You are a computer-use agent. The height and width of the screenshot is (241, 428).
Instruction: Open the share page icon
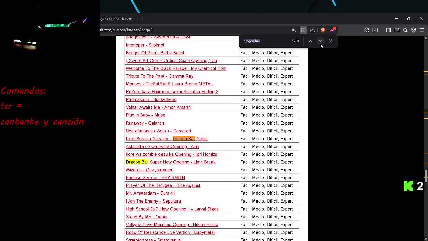[x=312, y=30]
